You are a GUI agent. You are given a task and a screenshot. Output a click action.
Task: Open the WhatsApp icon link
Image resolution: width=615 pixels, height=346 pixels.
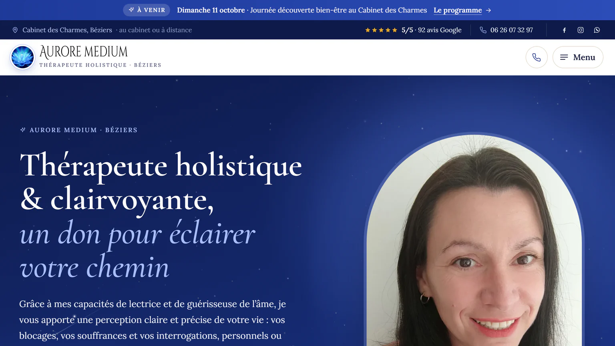click(597, 30)
